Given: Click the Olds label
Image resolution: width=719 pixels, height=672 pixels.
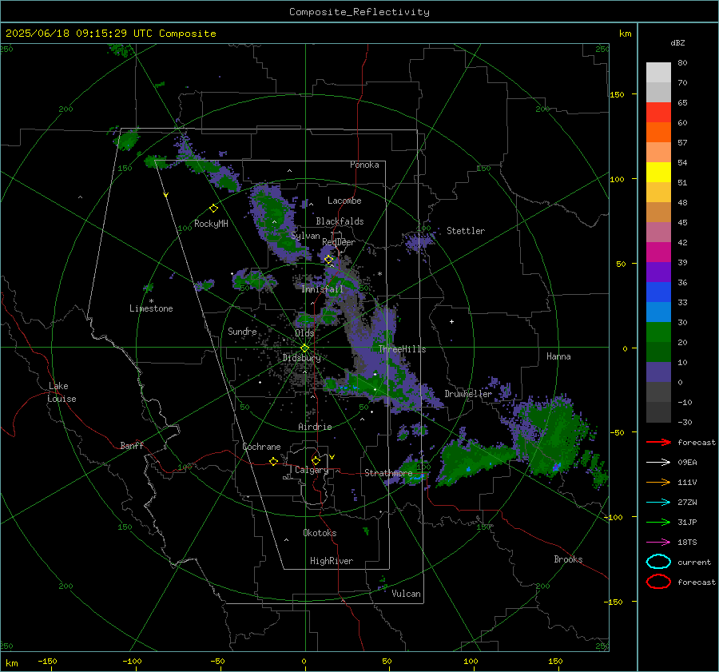Looking at the screenshot, I should (x=304, y=333).
